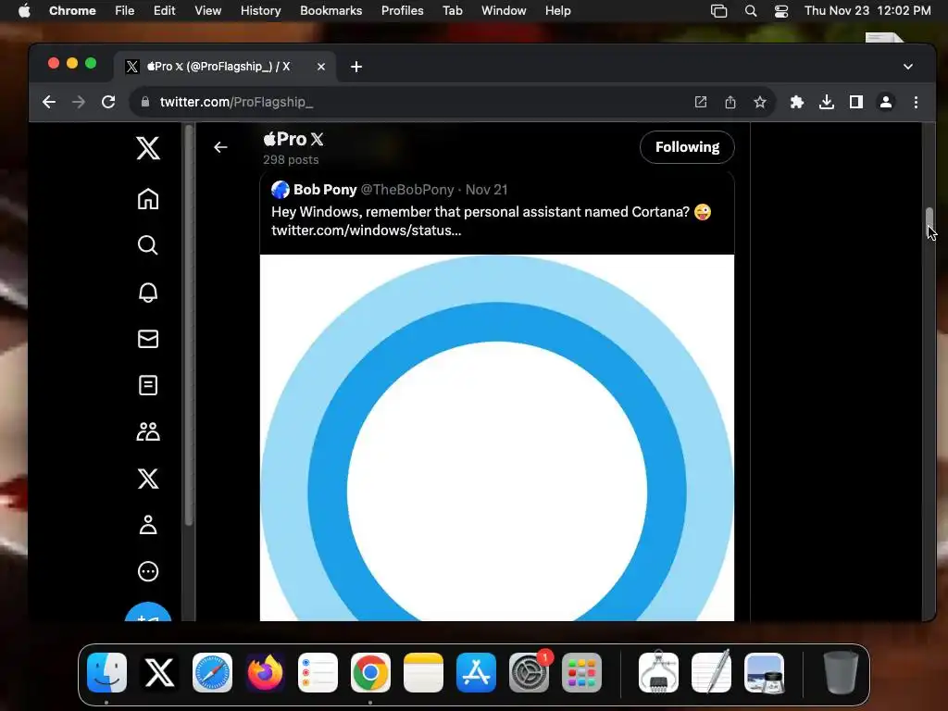Open the Tab menu
This screenshot has height=711, width=948.
coord(452,10)
